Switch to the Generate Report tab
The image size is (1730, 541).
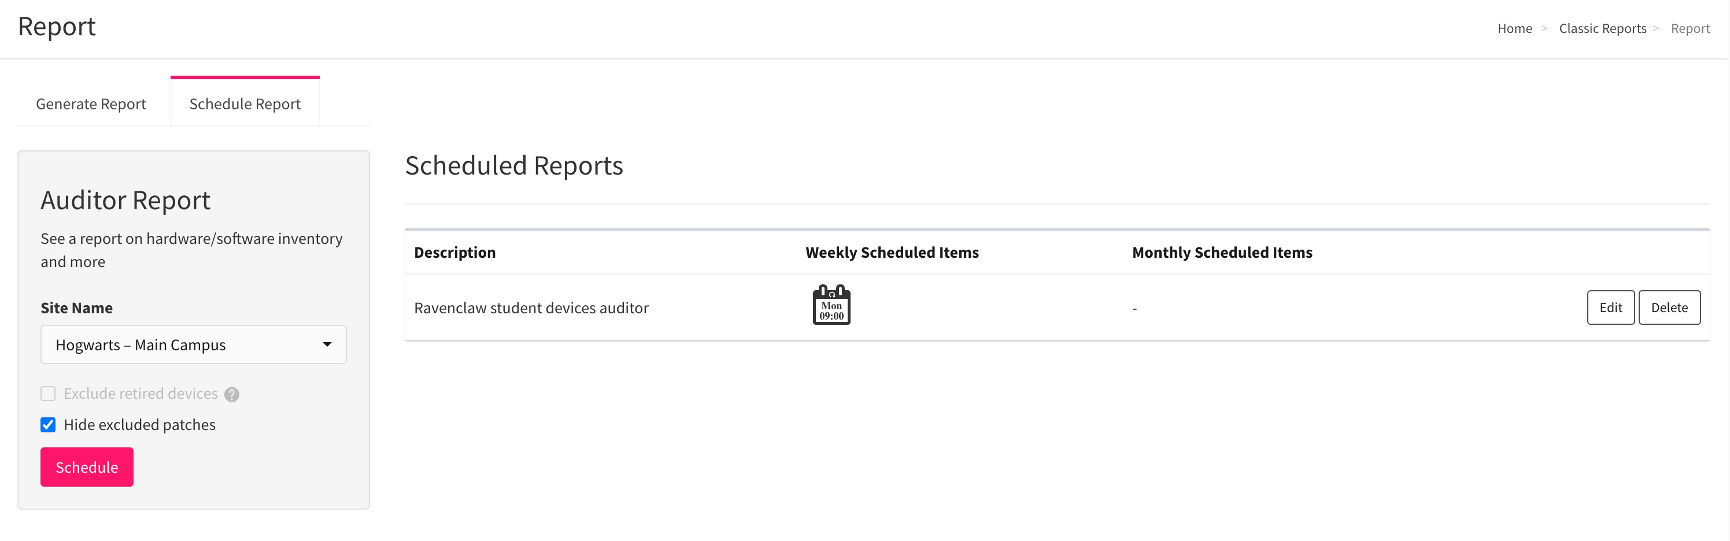91,104
